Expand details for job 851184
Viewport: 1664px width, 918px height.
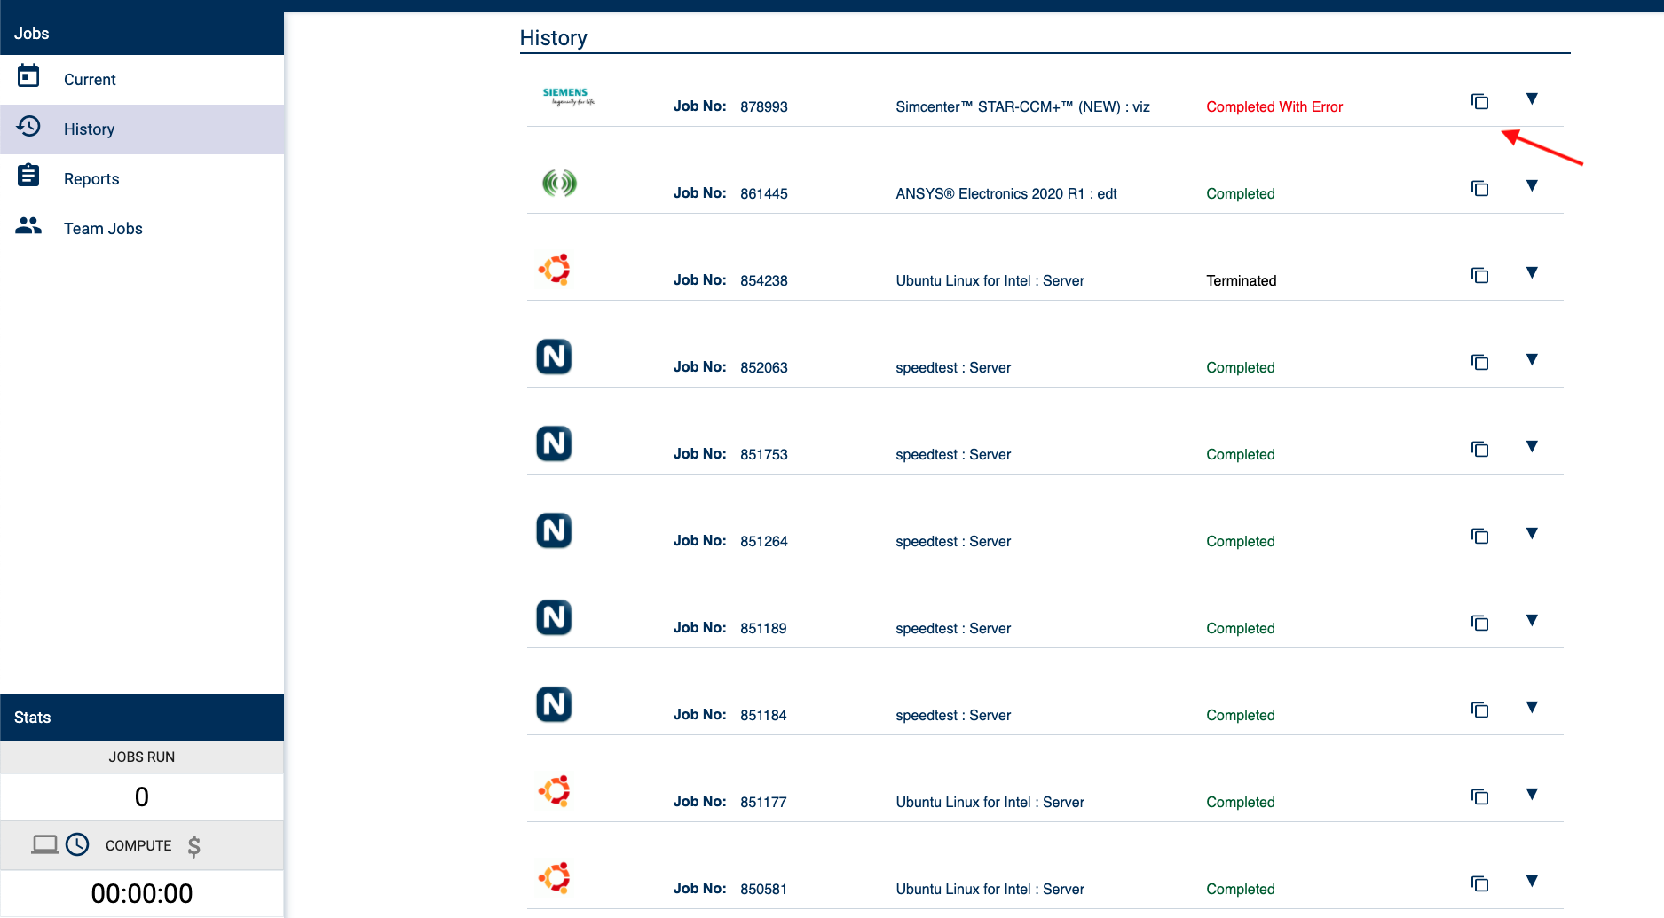[x=1532, y=707]
